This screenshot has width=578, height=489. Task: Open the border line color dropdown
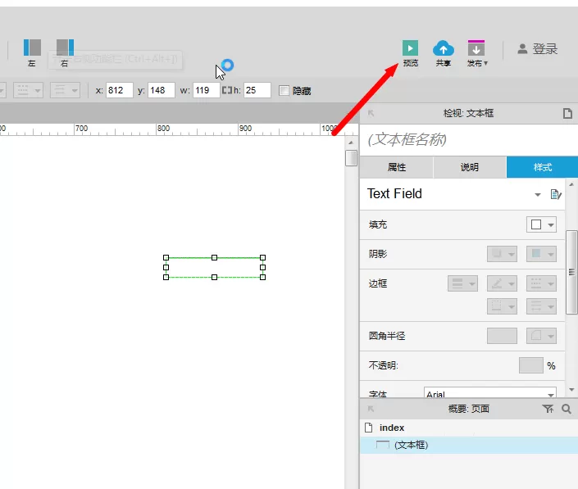(502, 283)
